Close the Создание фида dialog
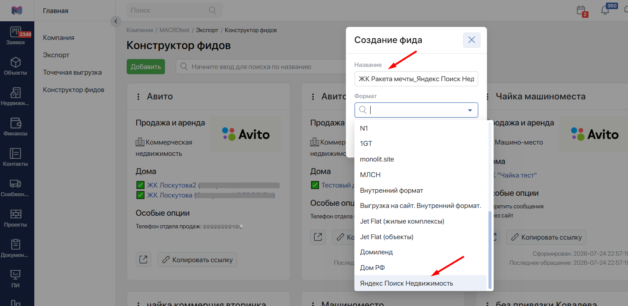The image size is (628, 306). 472,40
